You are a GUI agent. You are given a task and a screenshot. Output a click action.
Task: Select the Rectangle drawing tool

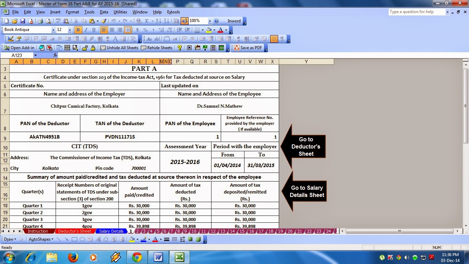tap(74, 239)
